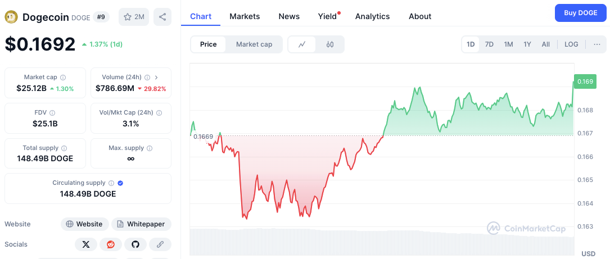
Task: Select the 7D time range
Action: coord(489,44)
